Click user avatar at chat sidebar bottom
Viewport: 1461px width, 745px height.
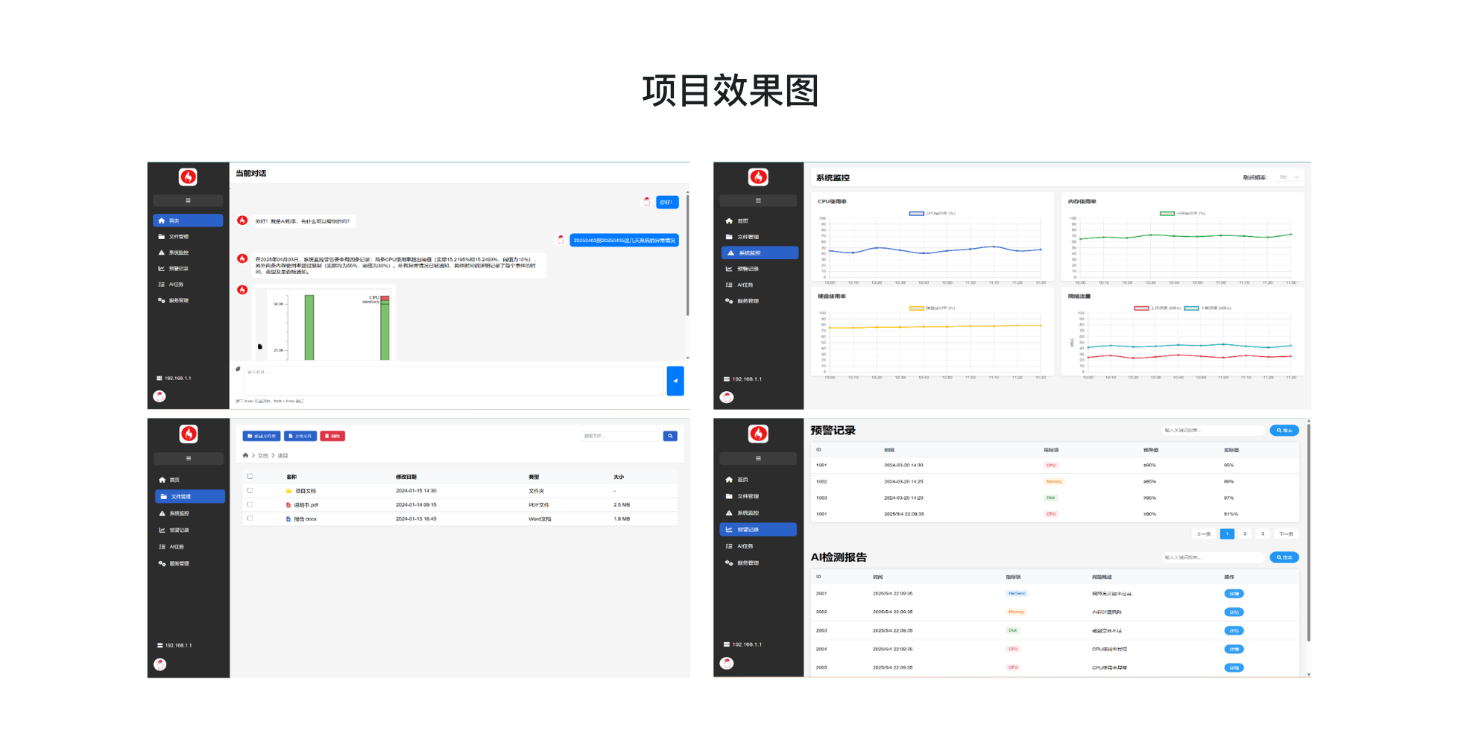(x=160, y=396)
